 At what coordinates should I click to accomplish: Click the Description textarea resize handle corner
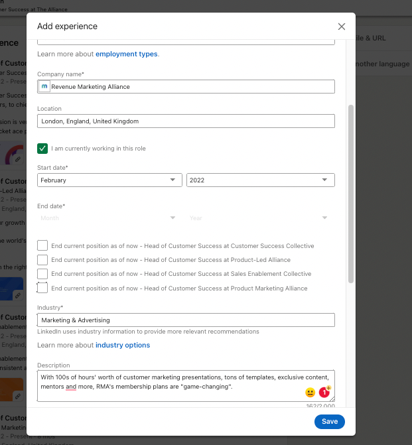pos(332,399)
